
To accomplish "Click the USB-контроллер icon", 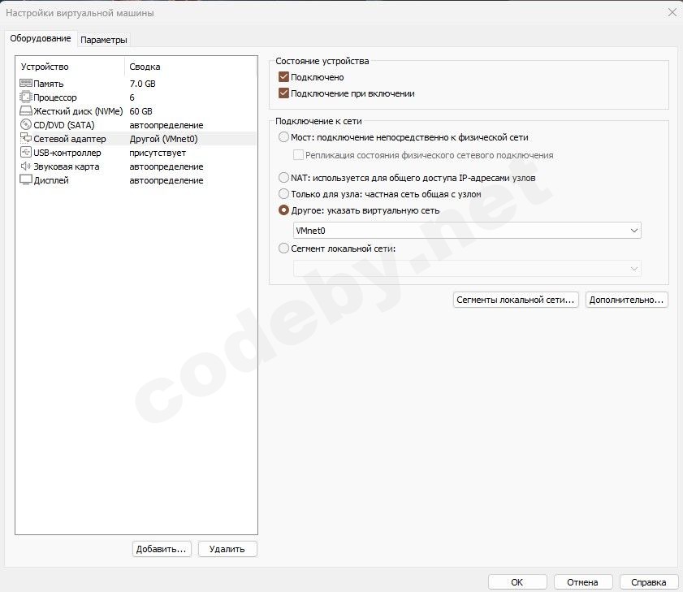I will point(26,152).
